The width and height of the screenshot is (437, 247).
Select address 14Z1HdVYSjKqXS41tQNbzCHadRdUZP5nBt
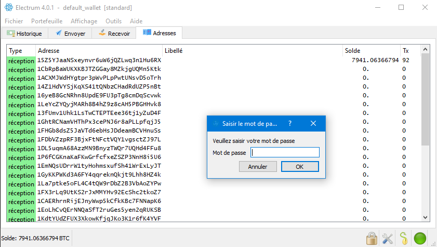point(99,86)
